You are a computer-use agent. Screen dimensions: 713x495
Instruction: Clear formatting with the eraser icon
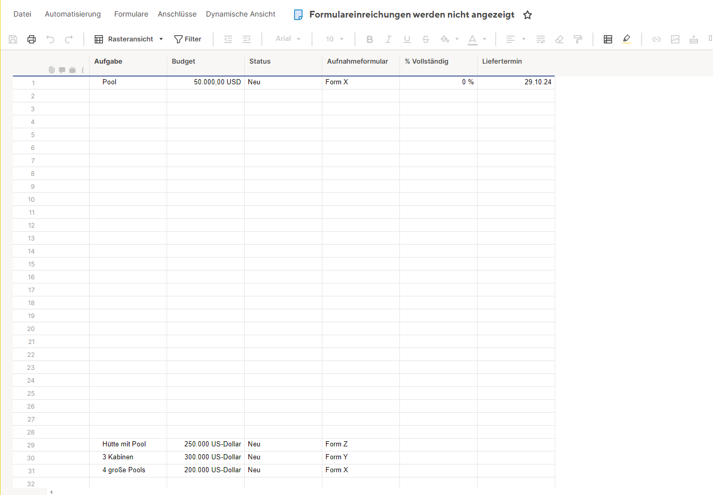click(559, 39)
